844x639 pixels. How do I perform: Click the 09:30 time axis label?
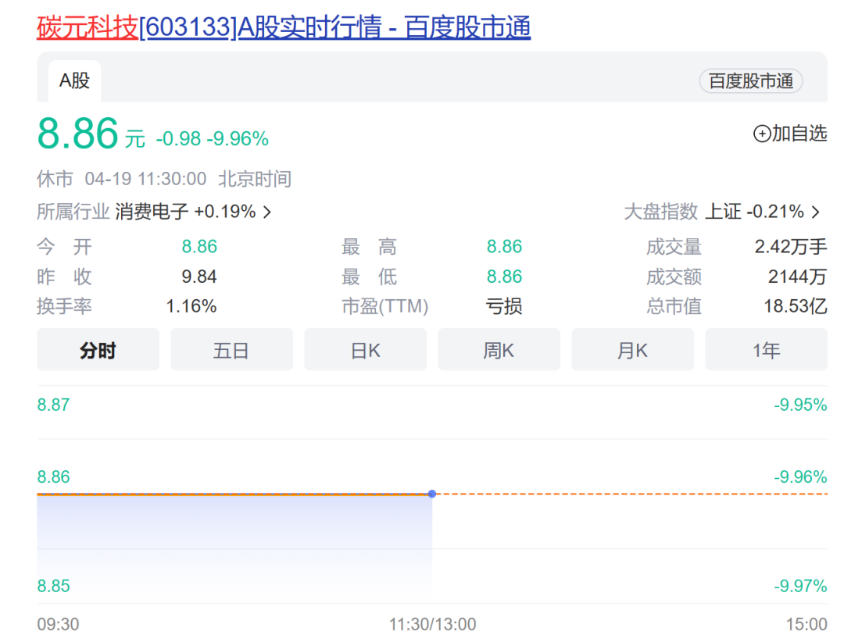pos(58,624)
